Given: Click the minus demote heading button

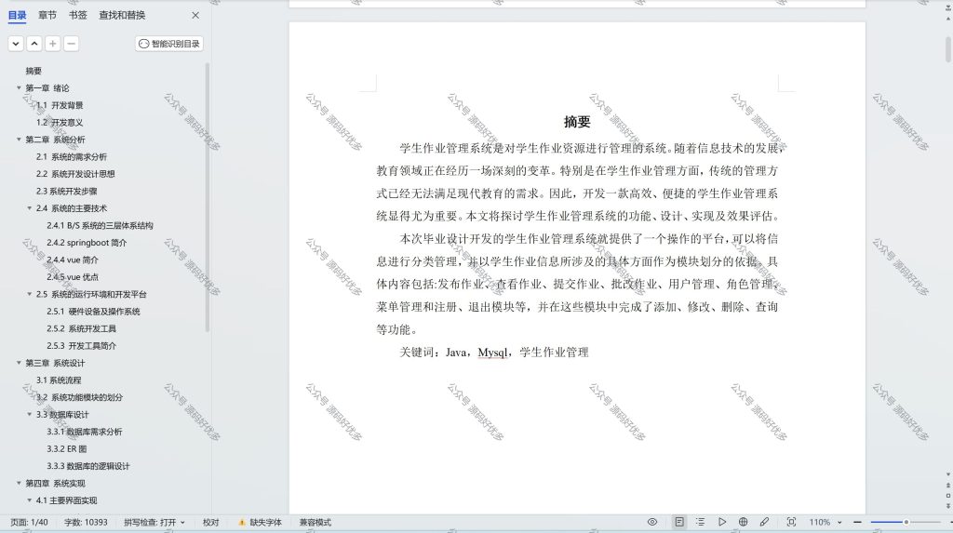Looking at the screenshot, I should click(71, 44).
